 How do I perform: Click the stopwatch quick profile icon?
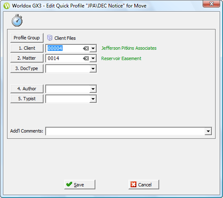(17, 20)
